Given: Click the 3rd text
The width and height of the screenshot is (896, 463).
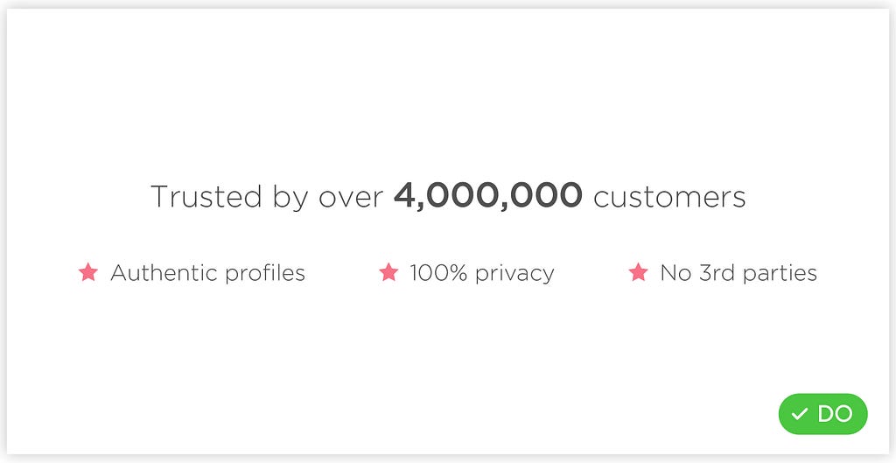Looking at the screenshot, I should click(x=717, y=273).
